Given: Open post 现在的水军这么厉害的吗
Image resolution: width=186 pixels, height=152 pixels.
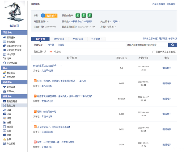Looking at the screenshot, I should point(48,65).
